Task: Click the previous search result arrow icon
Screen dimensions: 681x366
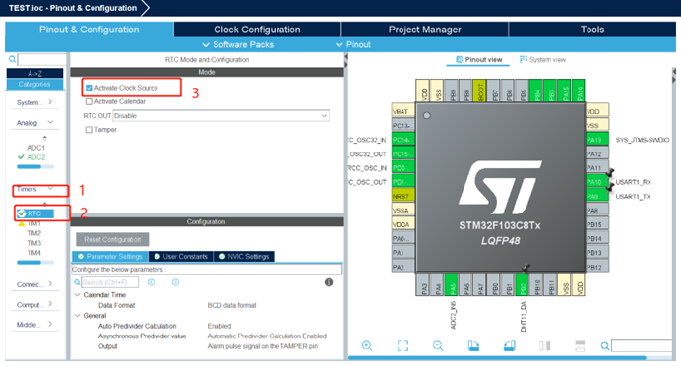Action: (x=151, y=282)
